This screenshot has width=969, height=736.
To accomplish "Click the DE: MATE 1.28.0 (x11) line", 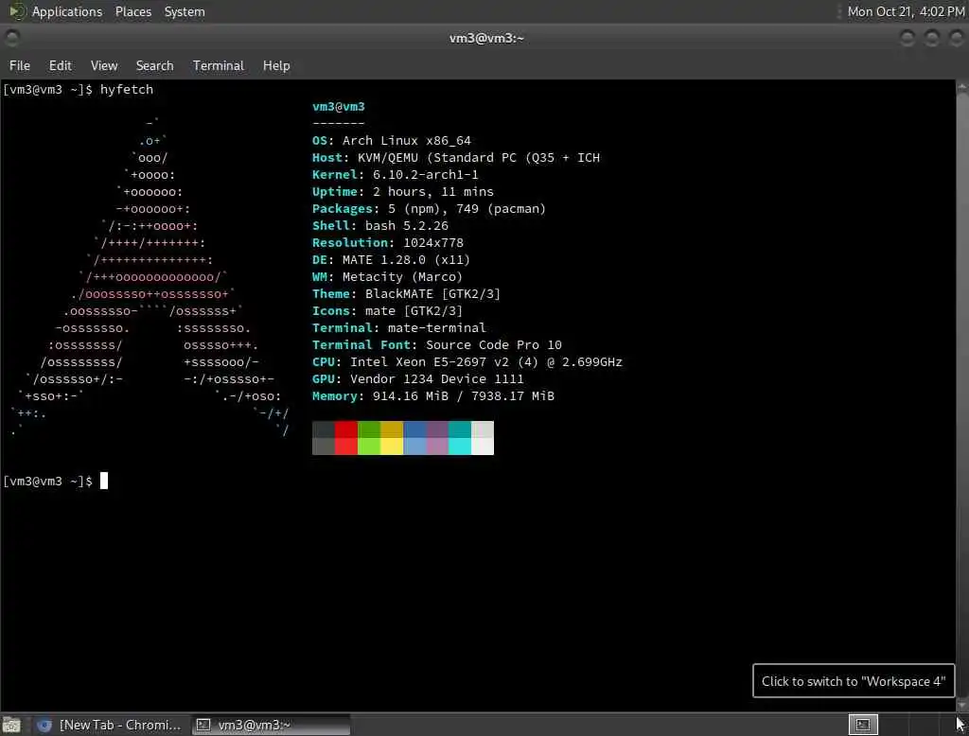I will tap(391, 259).
